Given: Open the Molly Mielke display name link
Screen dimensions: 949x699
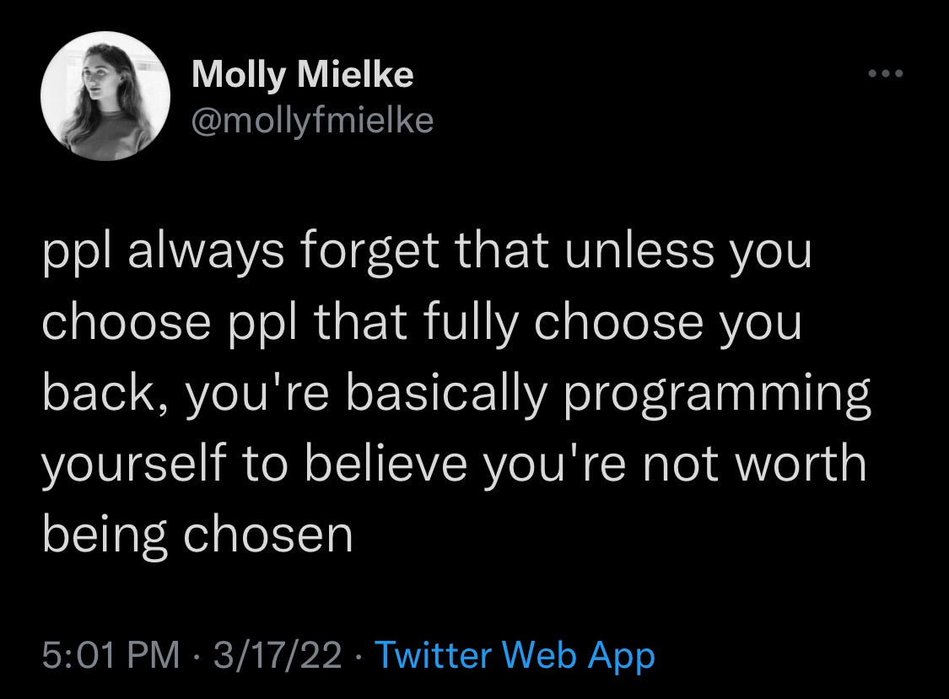Looking at the screenshot, I should (303, 75).
